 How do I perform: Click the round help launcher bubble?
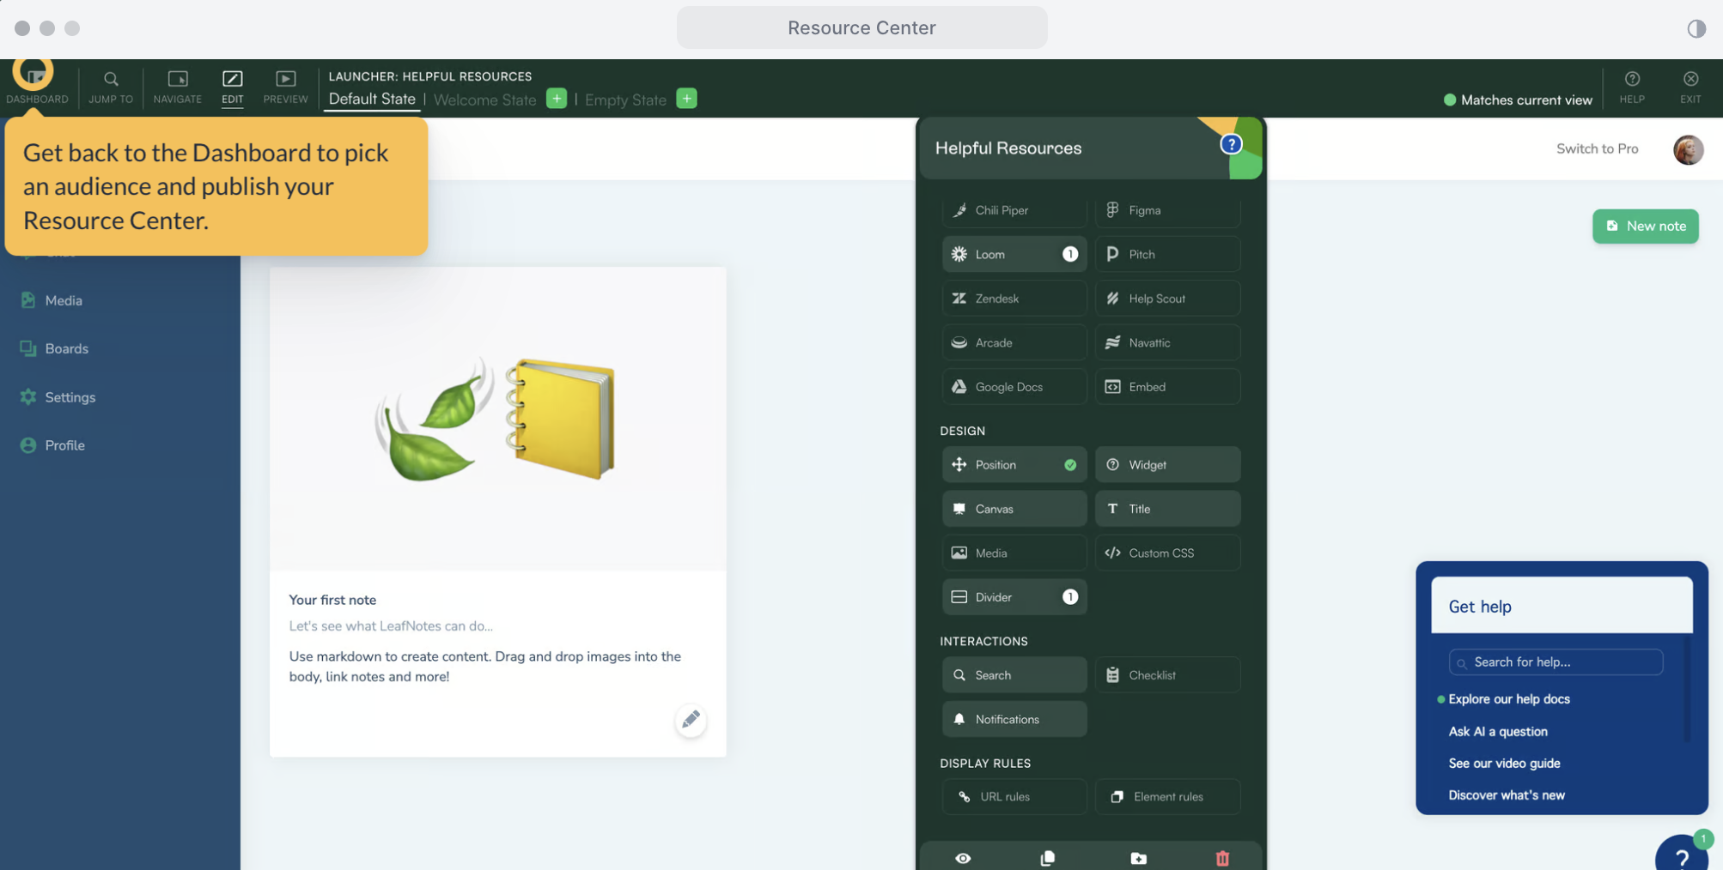(1682, 855)
